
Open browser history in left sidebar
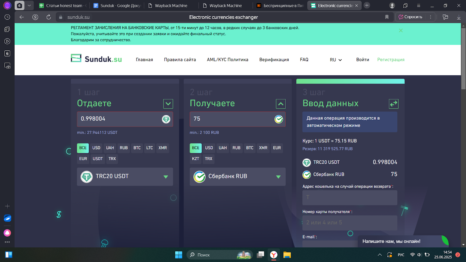(x=7, y=17)
